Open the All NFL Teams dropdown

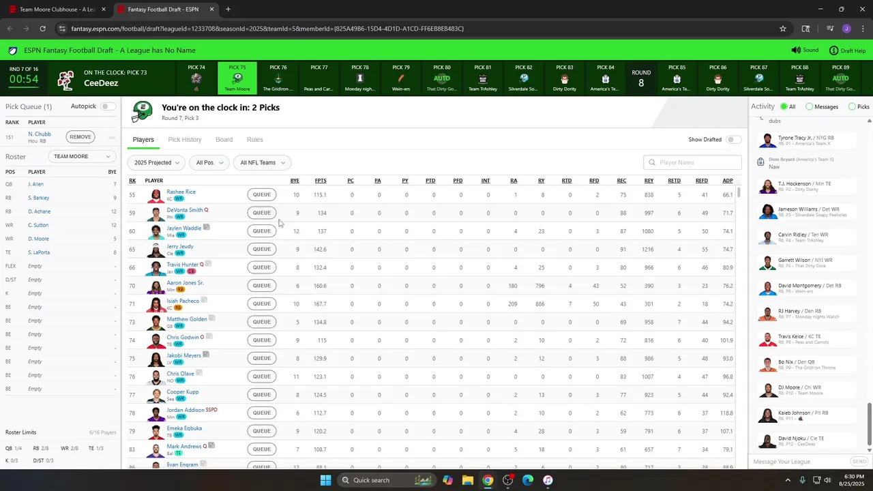click(262, 163)
